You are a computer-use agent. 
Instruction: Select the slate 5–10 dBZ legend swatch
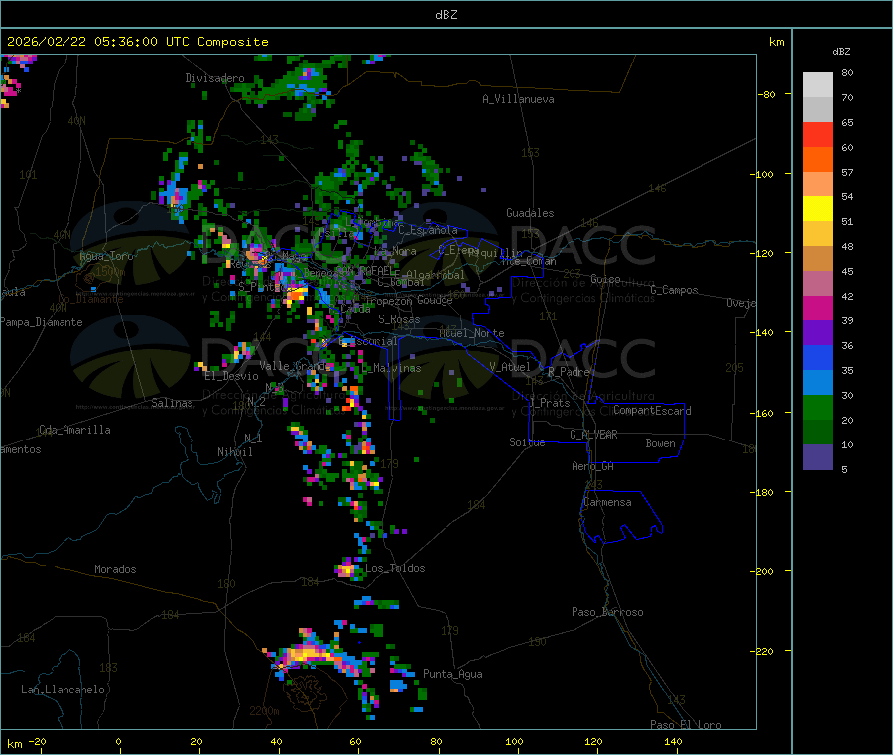click(x=818, y=457)
